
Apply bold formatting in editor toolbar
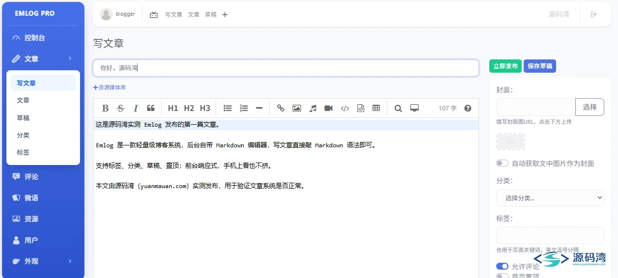click(105, 108)
